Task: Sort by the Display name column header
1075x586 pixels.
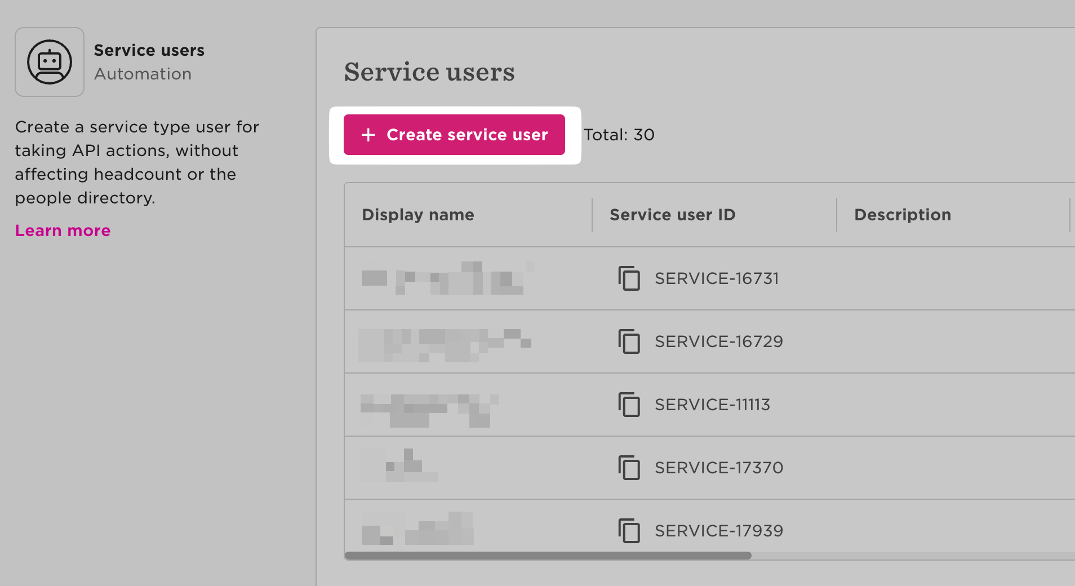Action: click(417, 215)
